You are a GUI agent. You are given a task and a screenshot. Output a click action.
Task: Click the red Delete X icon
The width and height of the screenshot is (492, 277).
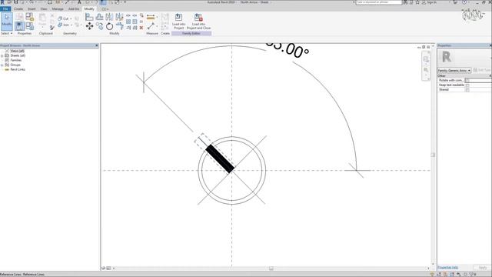(x=141, y=28)
